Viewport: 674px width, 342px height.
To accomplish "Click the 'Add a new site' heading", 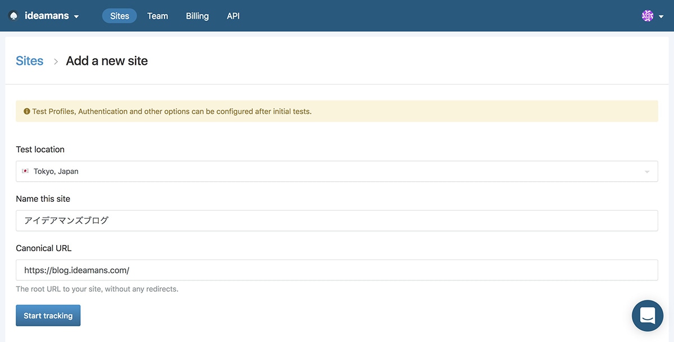I will [x=107, y=61].
